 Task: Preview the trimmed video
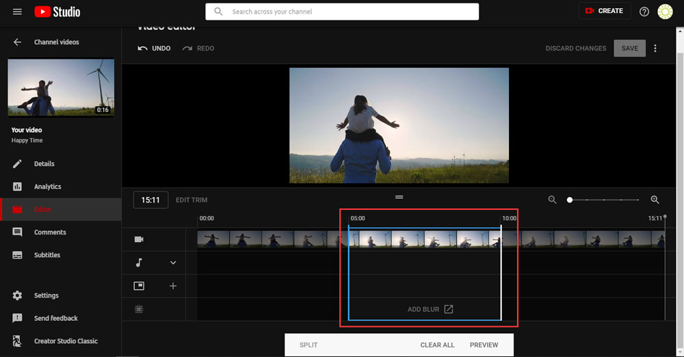click(x=484, y=345)
